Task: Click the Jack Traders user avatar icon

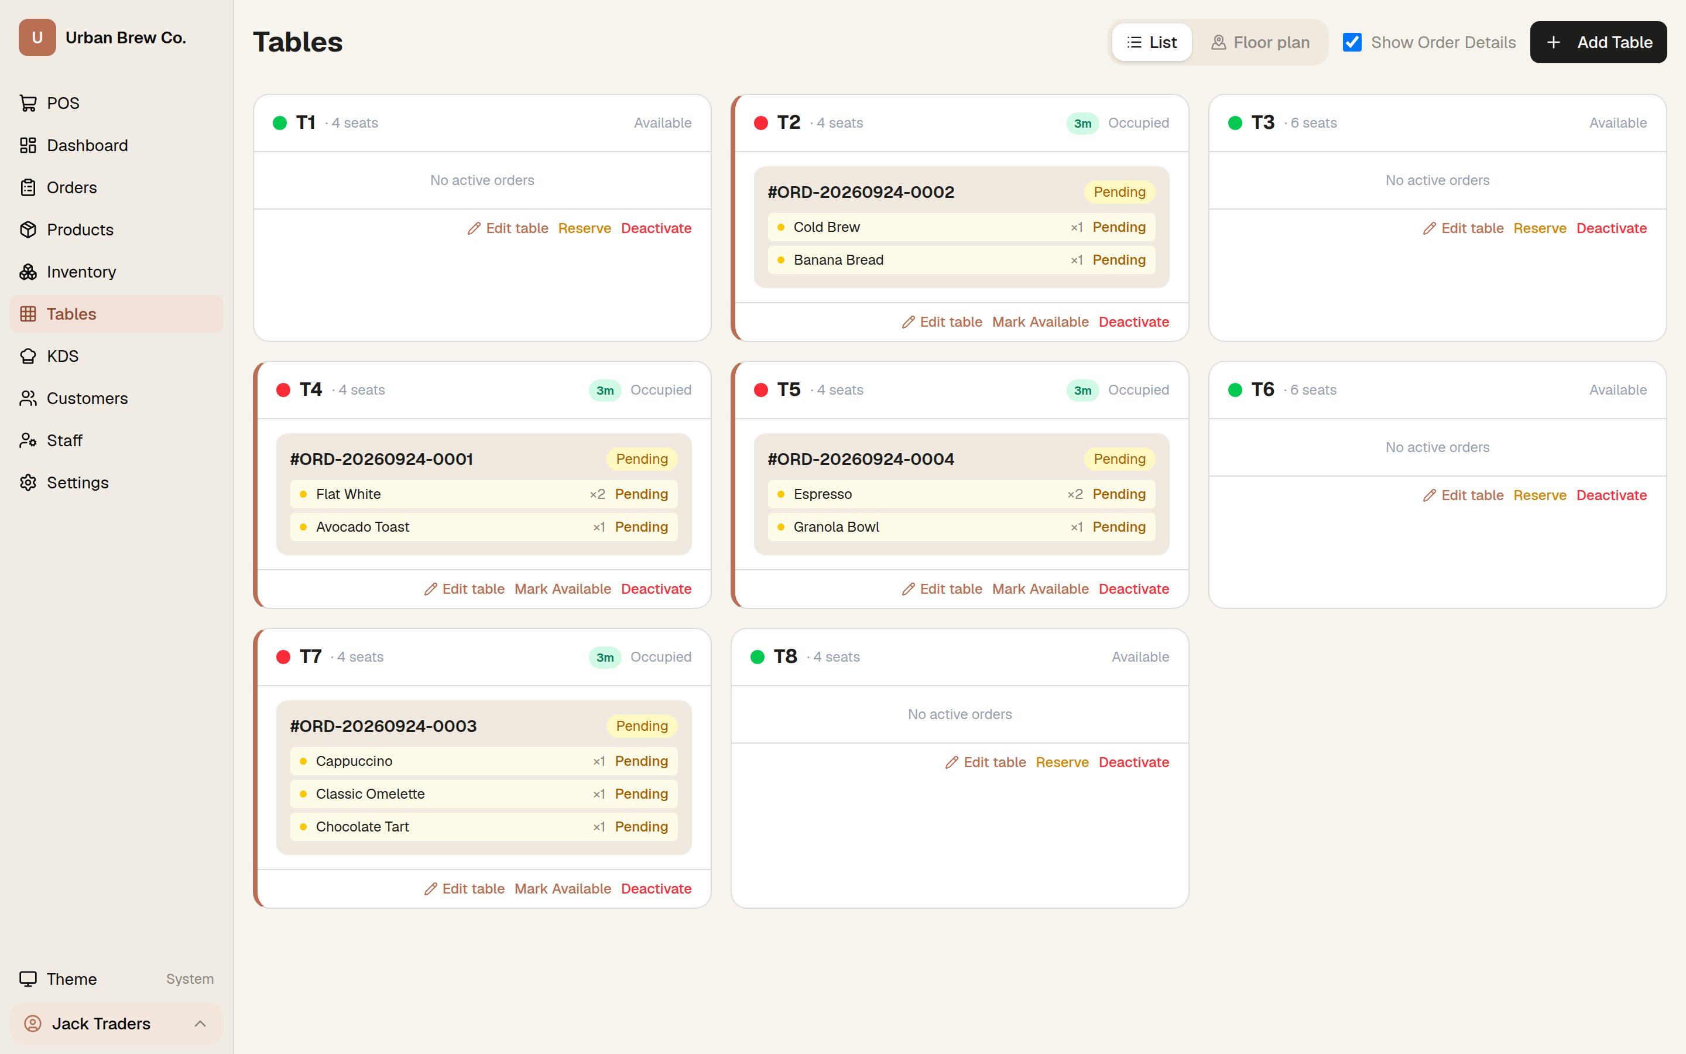Action: 33,1024
